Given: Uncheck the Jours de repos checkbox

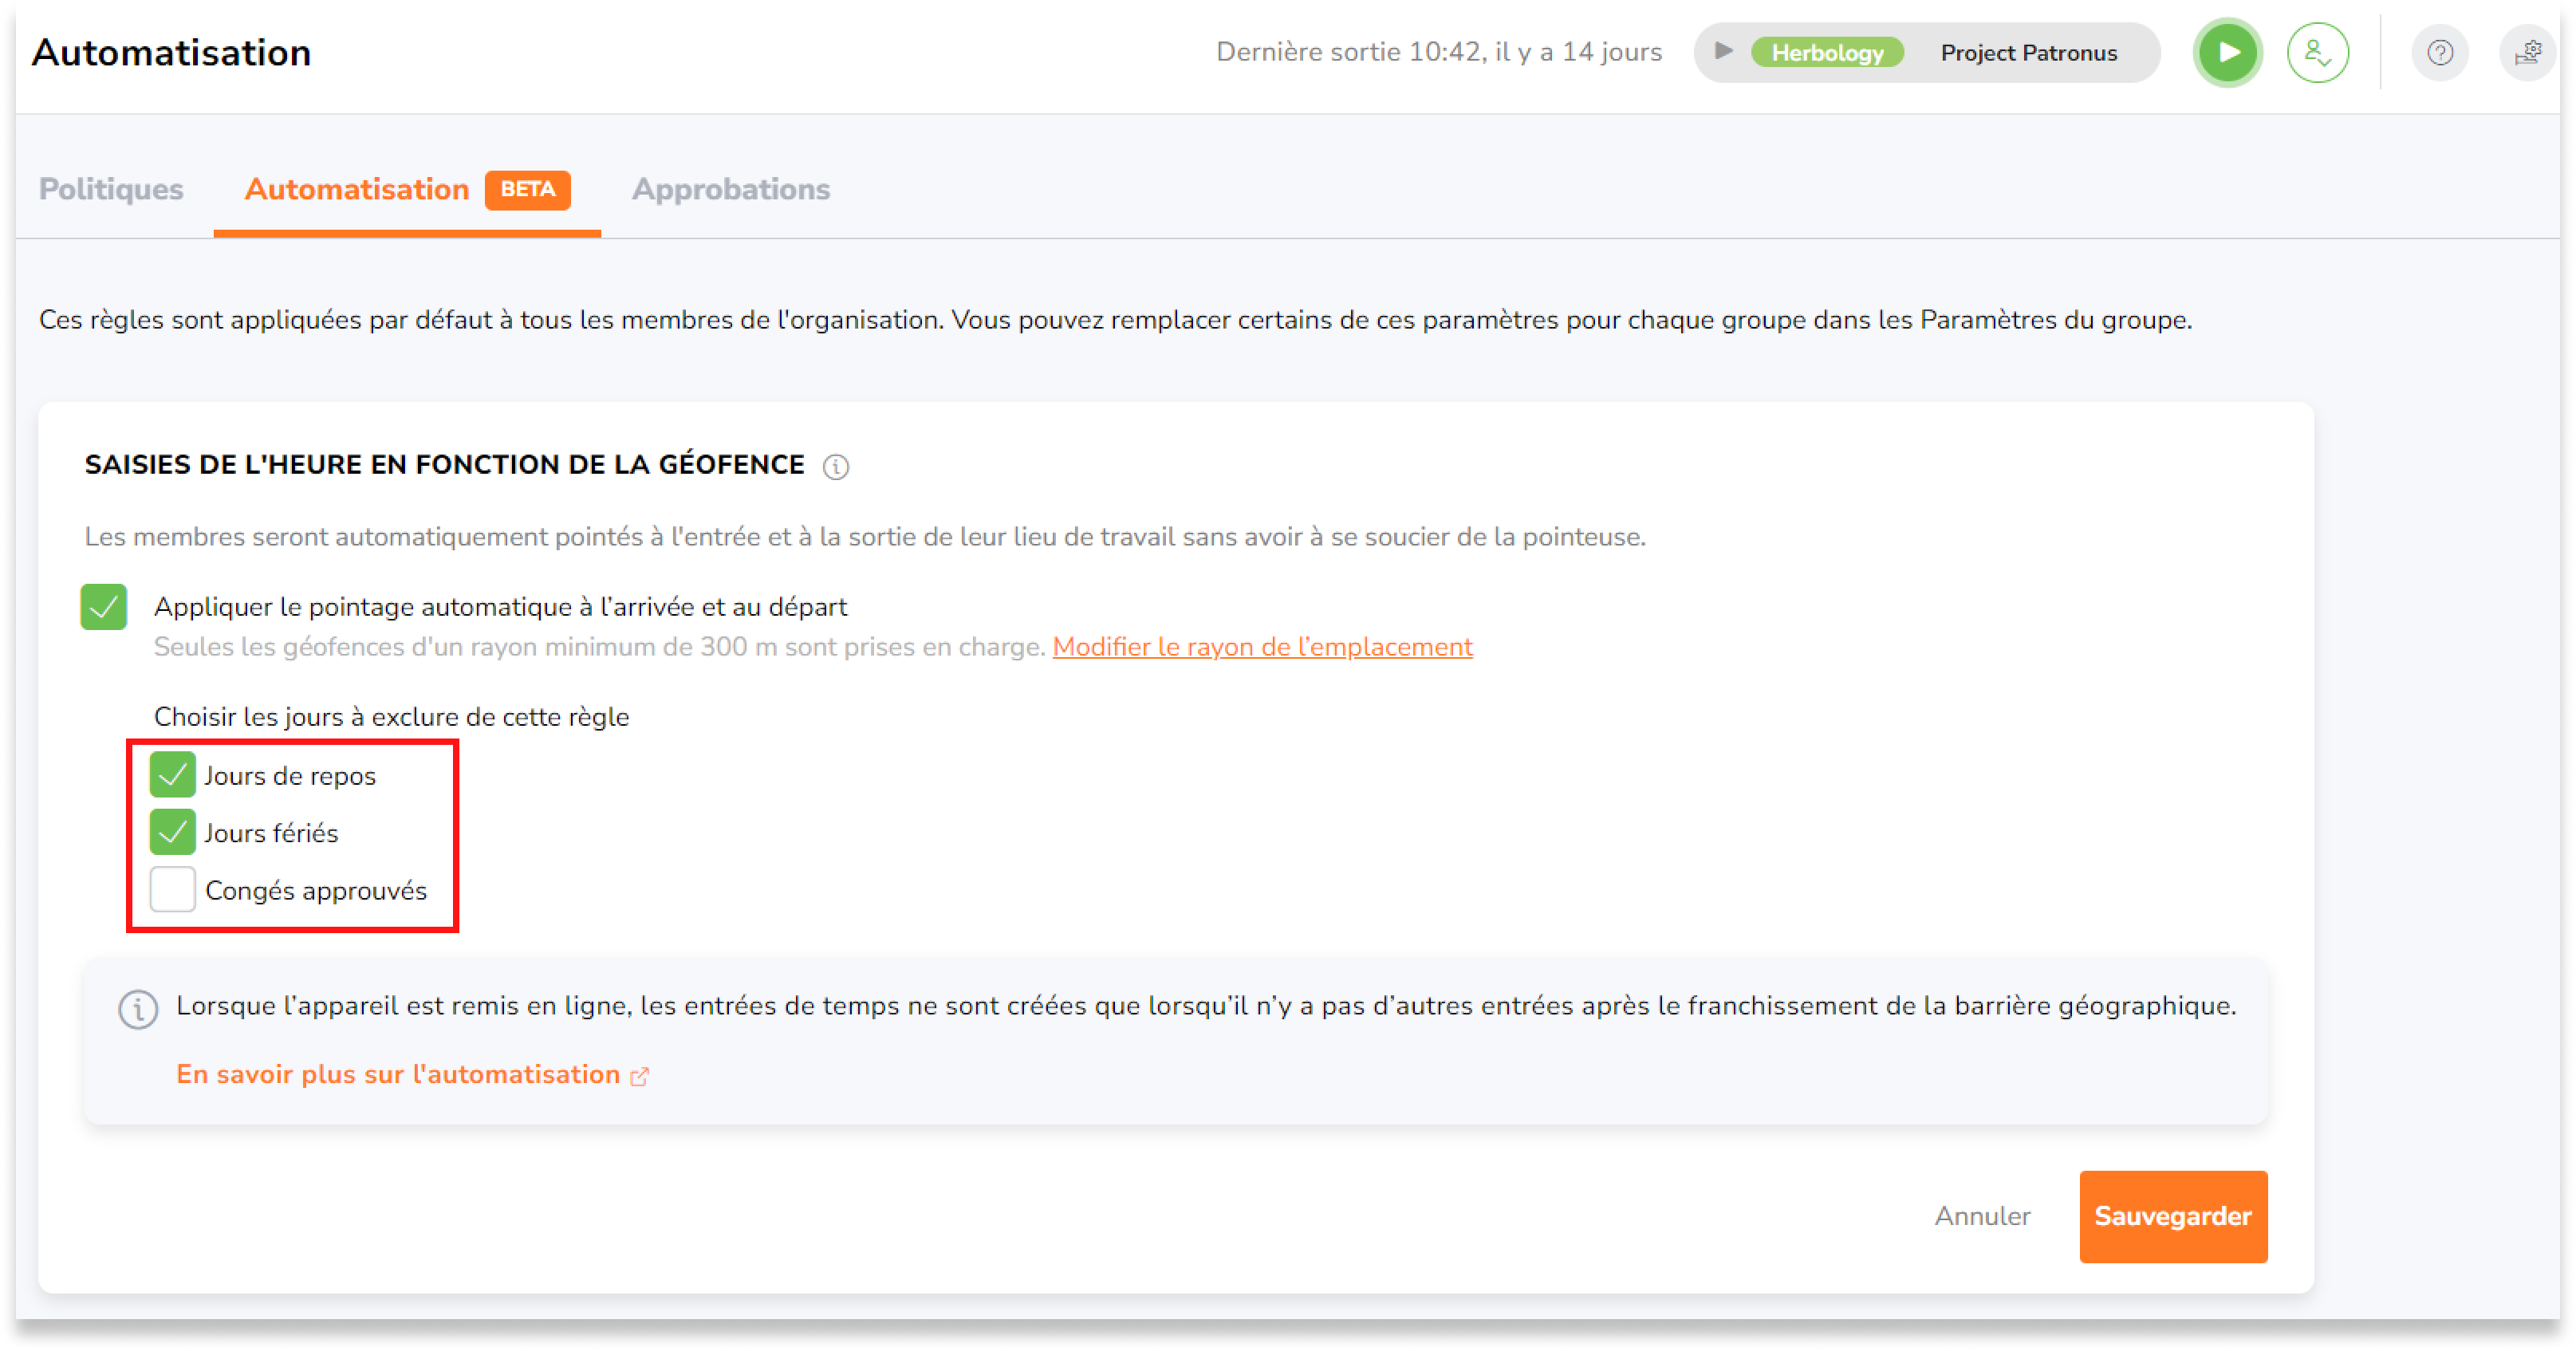Looking at the screenshot, I should 172,775.
